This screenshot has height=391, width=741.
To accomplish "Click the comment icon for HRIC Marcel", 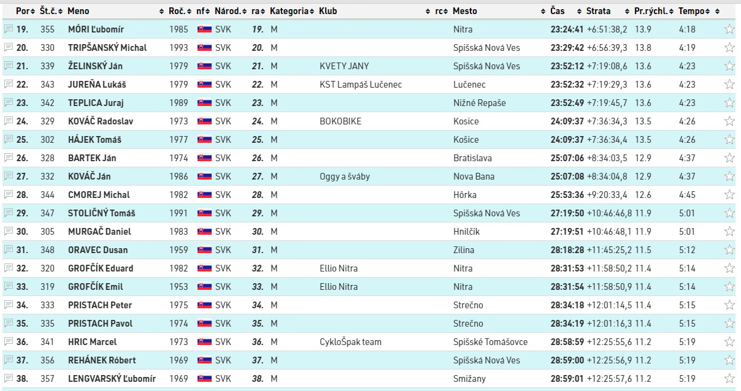I will pyautogui.click(x=8, y=341).
